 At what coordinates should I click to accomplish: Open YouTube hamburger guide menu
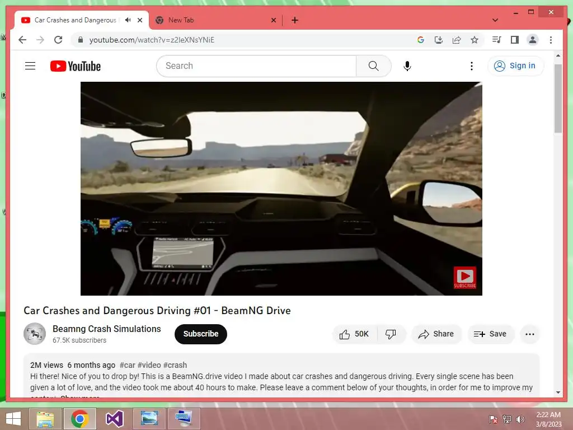[x=30, y=66]
